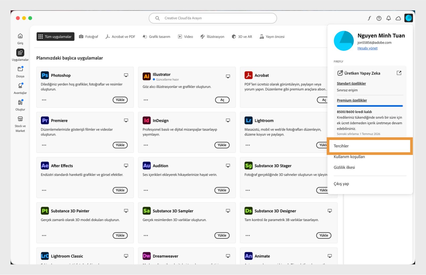
Task: Switch to Fotoğraf category tab
Action: click(89, 37)
